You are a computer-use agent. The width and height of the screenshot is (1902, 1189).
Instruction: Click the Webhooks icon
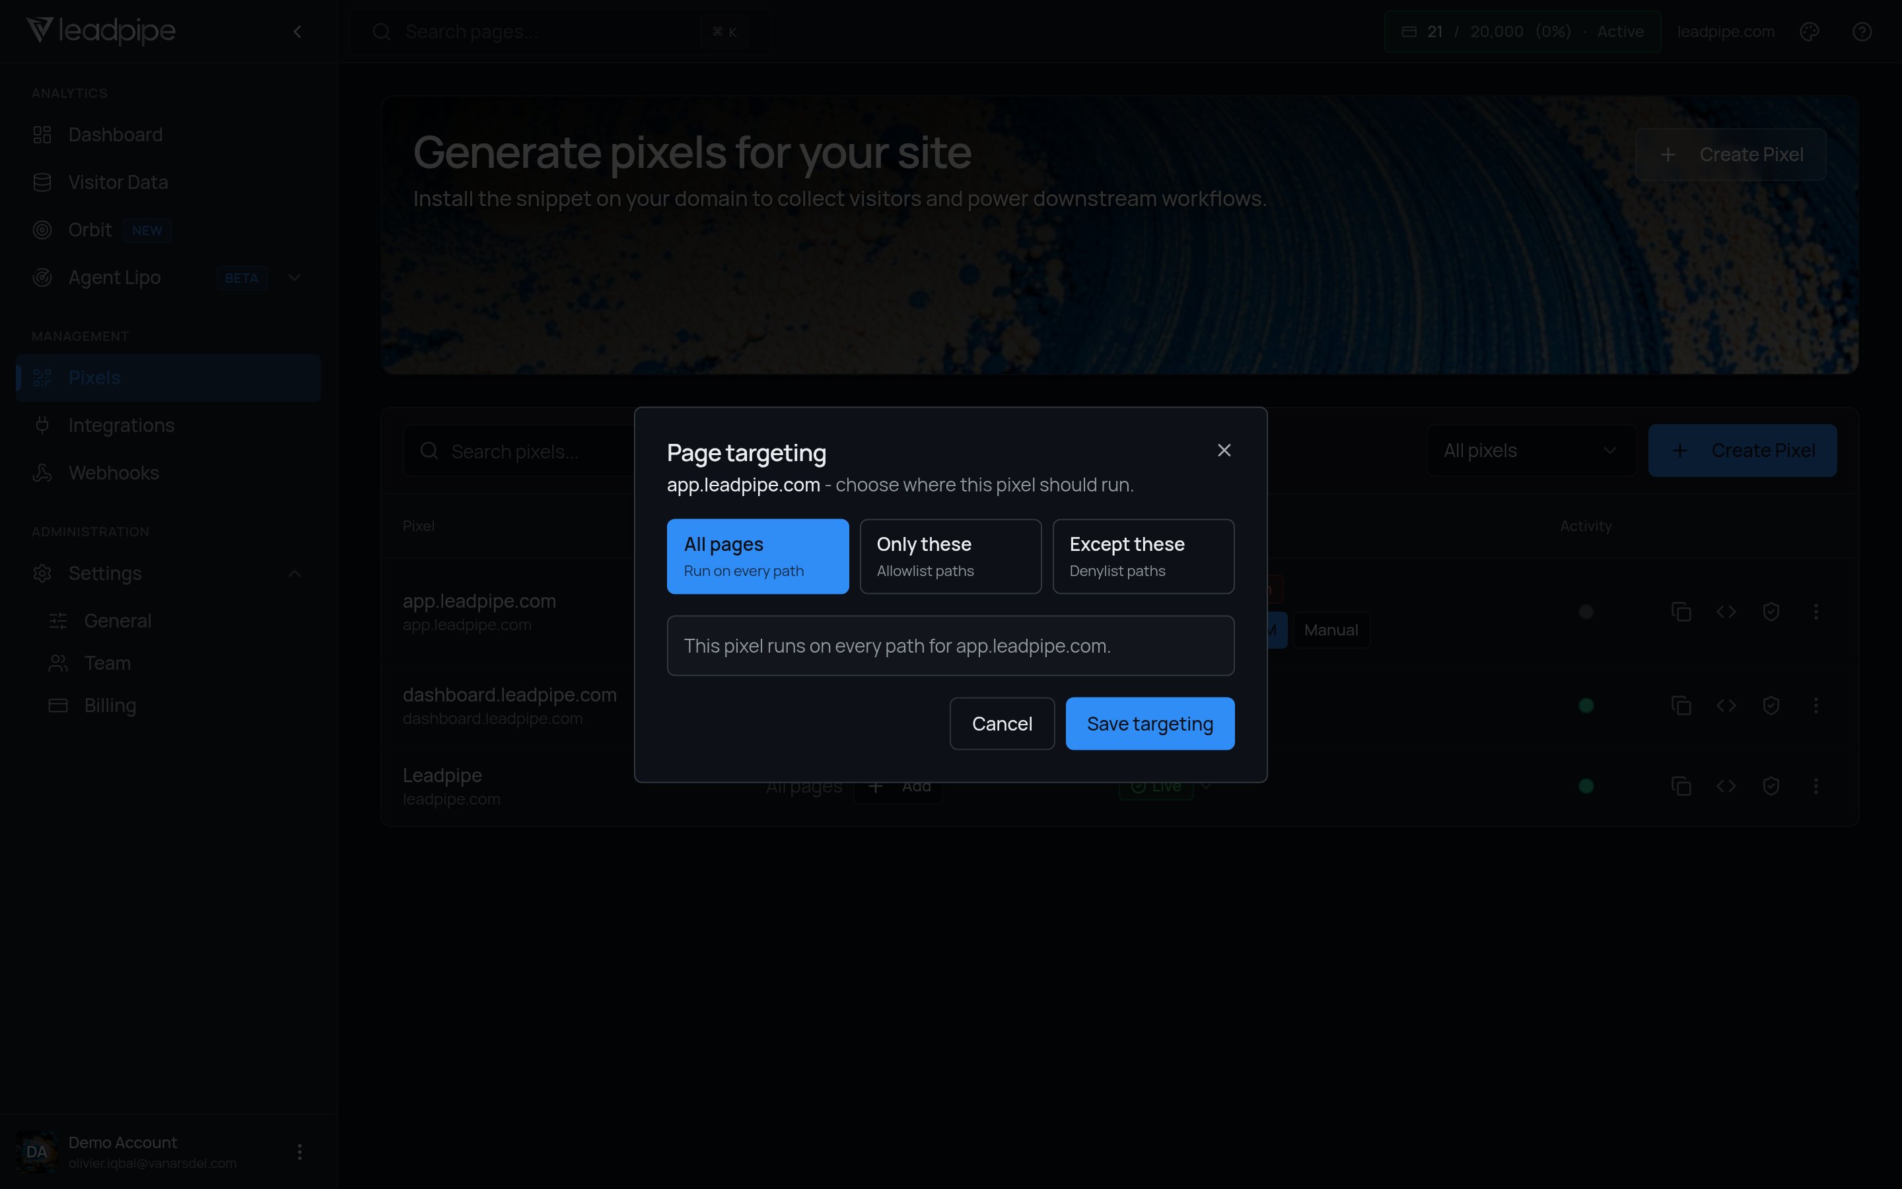coord(42,472)
